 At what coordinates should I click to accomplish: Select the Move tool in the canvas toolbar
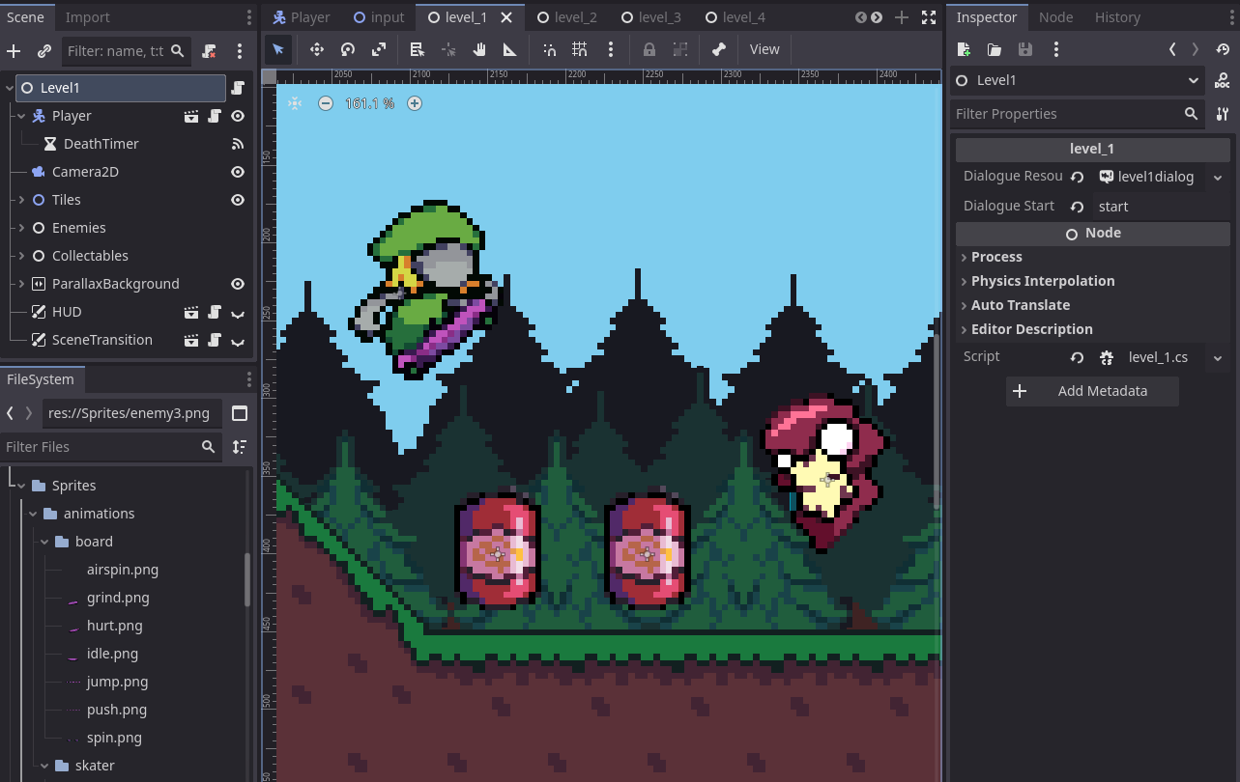[x=316, y=49]
